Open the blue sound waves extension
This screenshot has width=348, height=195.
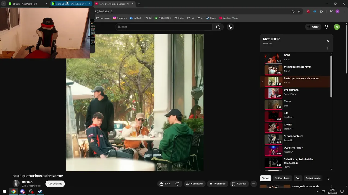[x=315, y=11]
